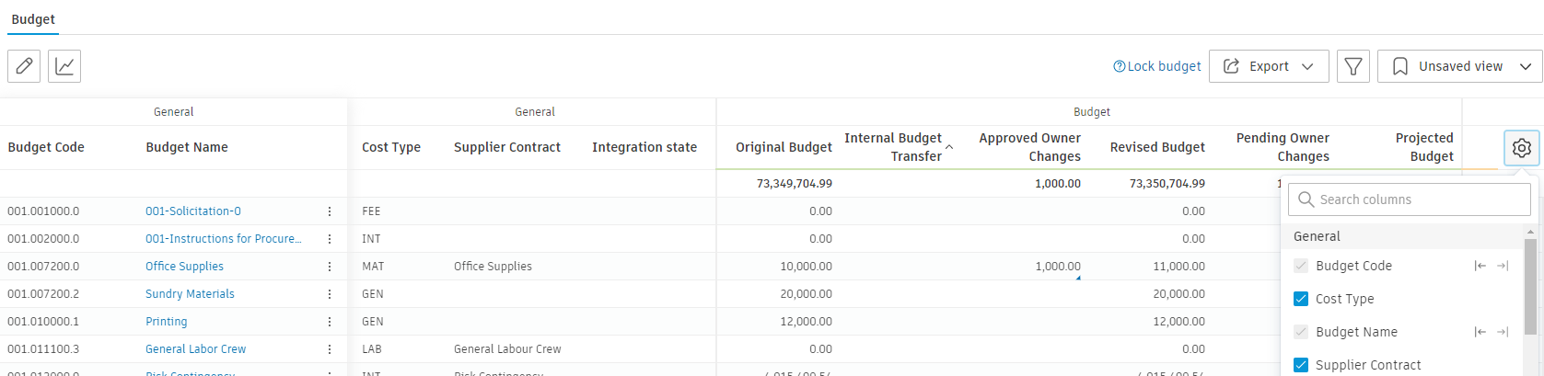Expand the Unsaved view dropdown

(x=1459, y=66)
